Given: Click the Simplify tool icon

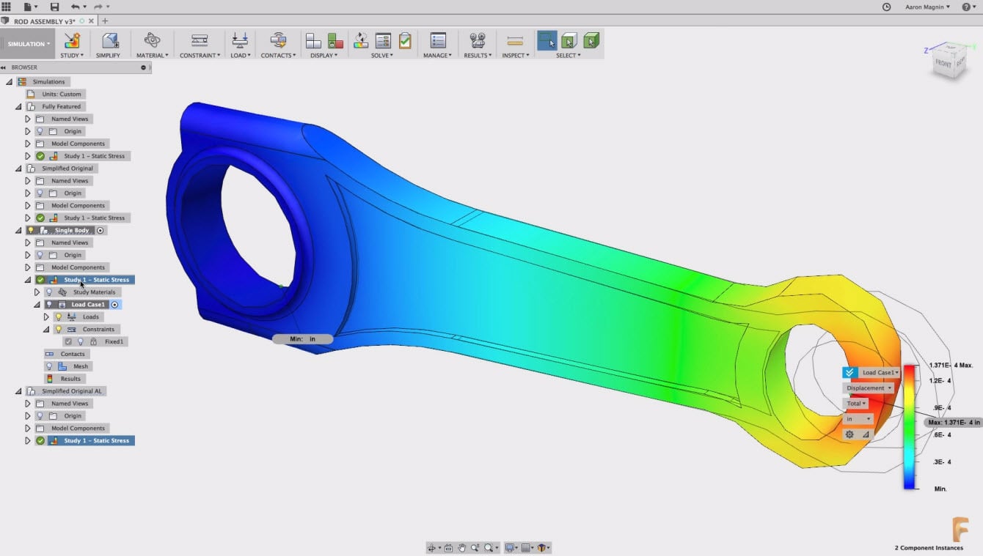Looking at the screenshot, I should coord(109,40).
